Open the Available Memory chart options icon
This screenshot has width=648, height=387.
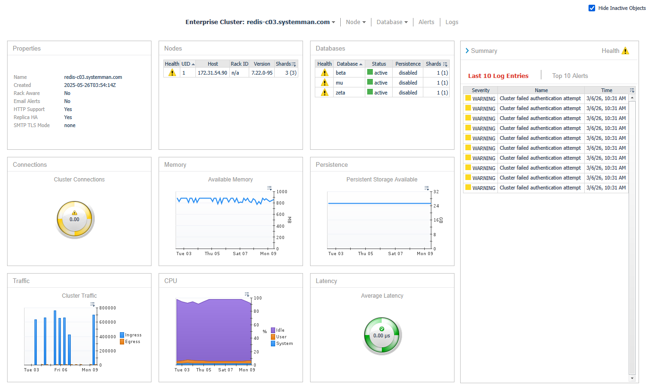point(269,188)
